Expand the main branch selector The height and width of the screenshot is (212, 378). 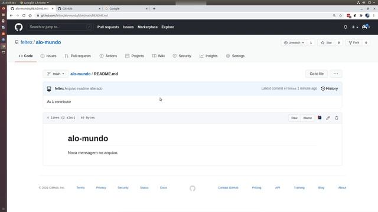(x=56, y=74)
